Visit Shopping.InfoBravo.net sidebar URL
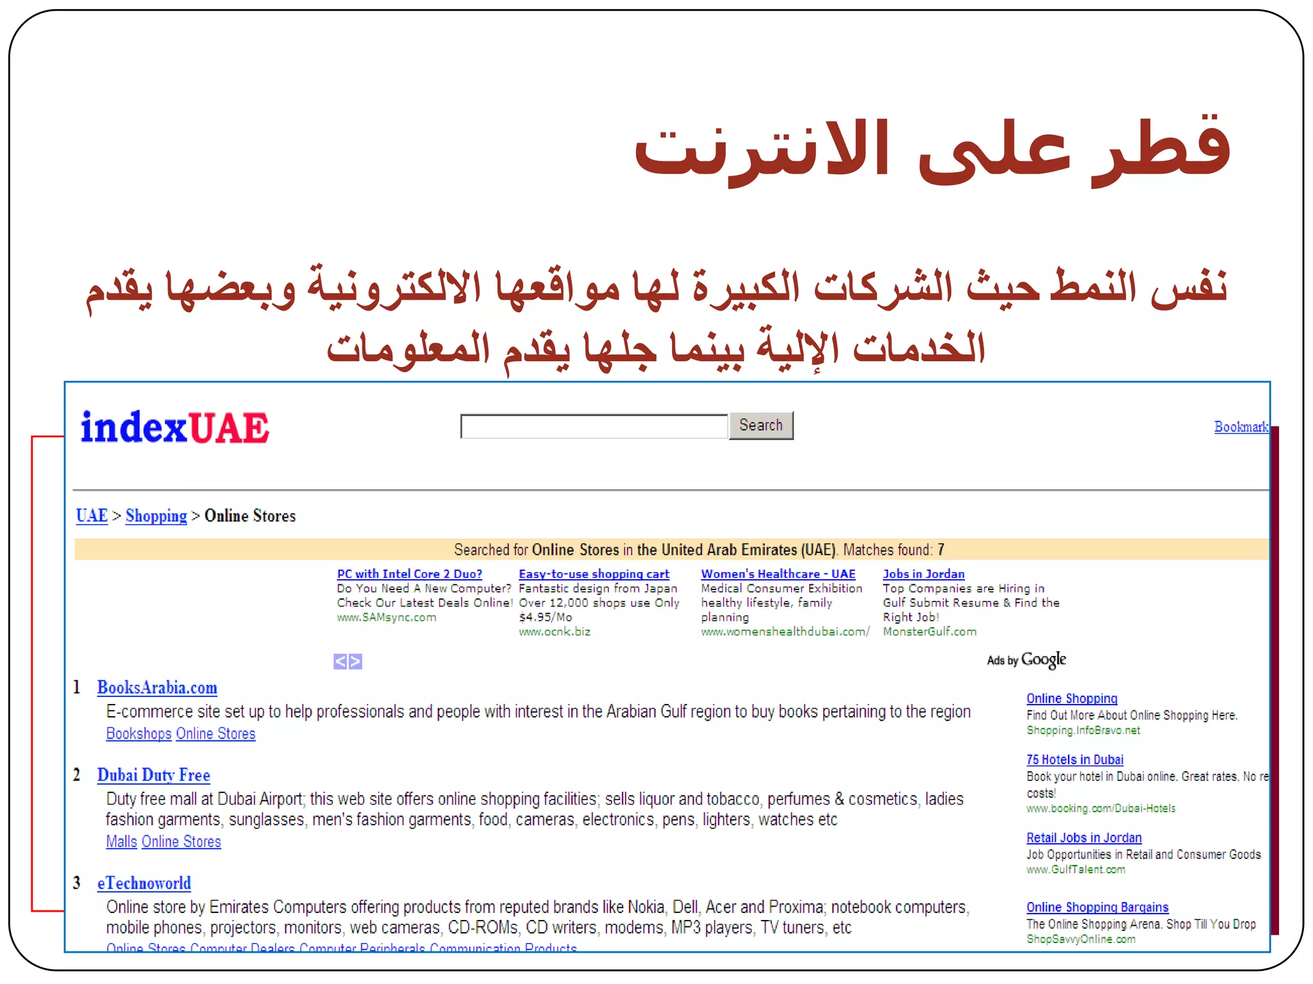The width and height of the screenshot is (1313, 984). pos(1083,730)
